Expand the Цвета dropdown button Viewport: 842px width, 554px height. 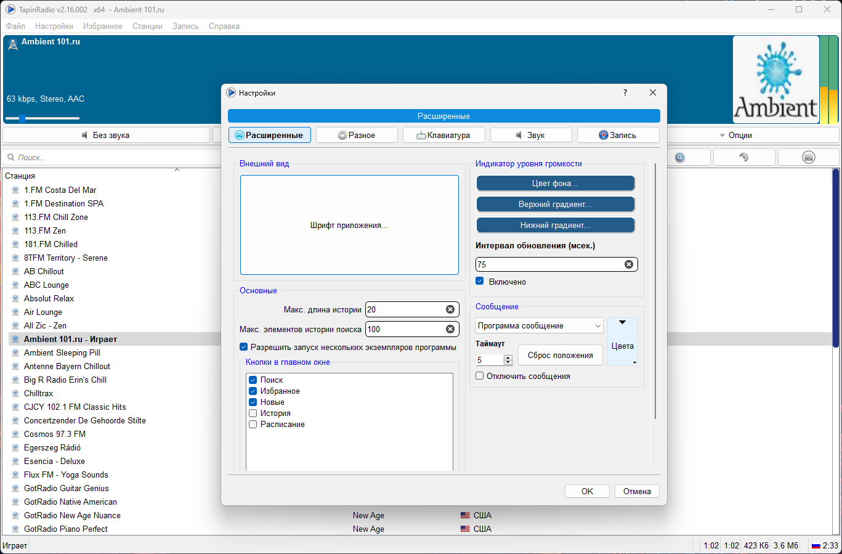coord(622,342)
